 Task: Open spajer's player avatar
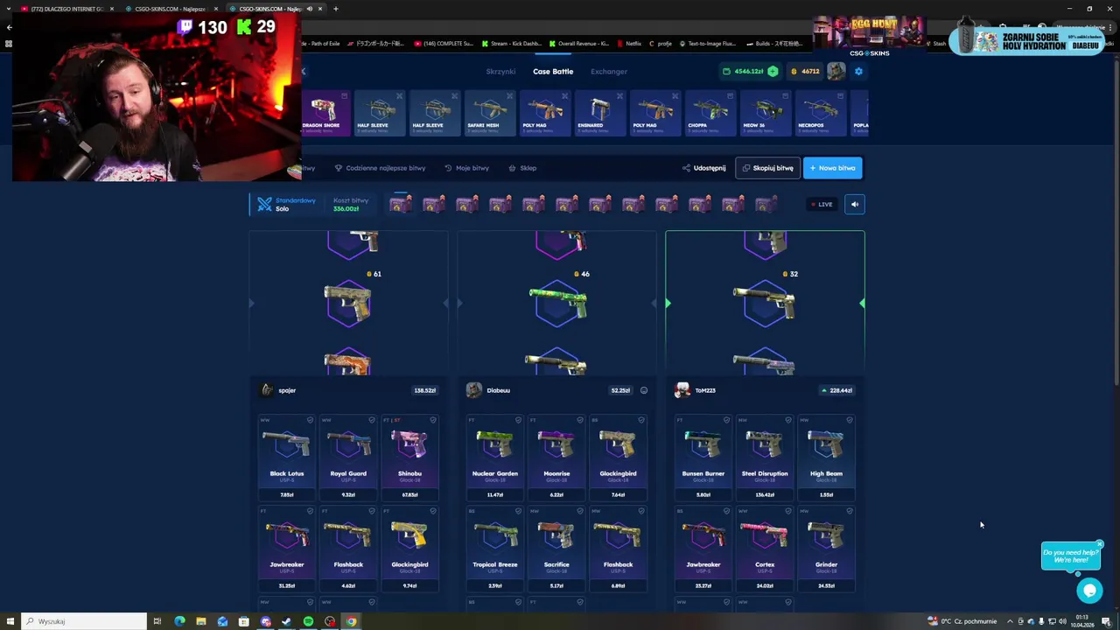click(x=267, y=390)
